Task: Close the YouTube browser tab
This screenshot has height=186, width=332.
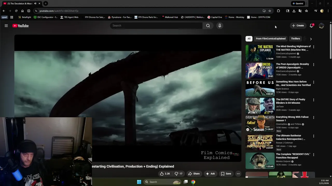Action: tap(39, 4)
